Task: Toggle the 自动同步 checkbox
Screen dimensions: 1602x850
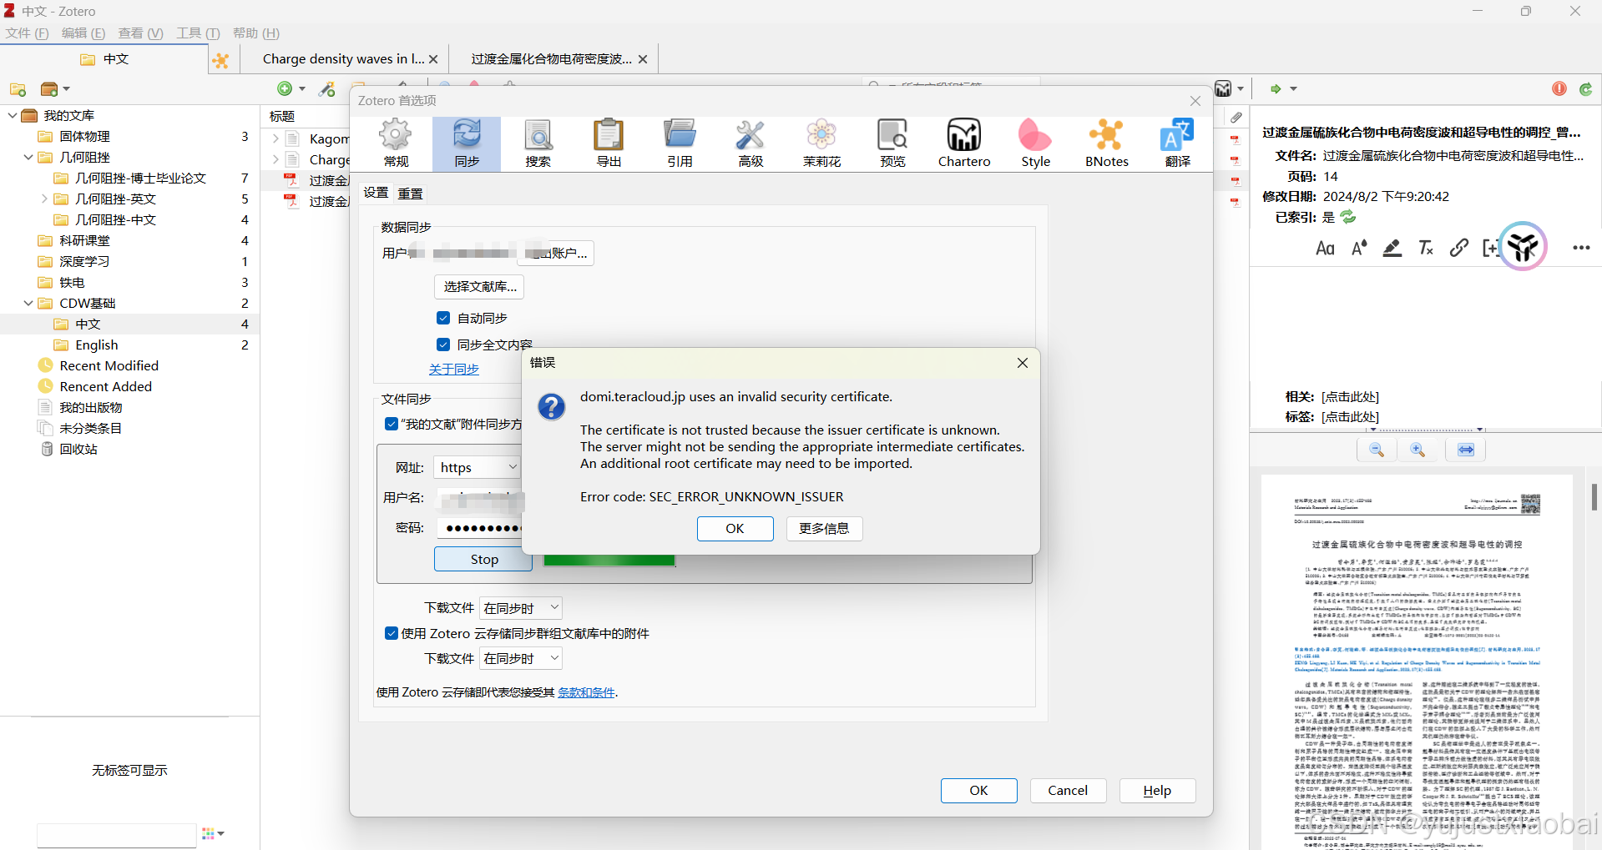Action: point(443,318)
